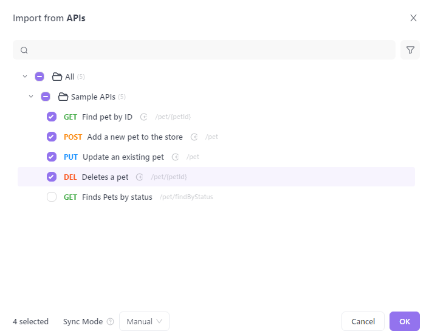Collapse the Sample APIs chevron
The image size is (429, 334).
[31, 97]
